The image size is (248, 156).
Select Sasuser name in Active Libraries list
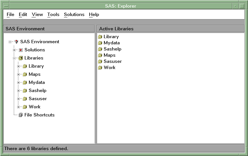coord(113,61)
